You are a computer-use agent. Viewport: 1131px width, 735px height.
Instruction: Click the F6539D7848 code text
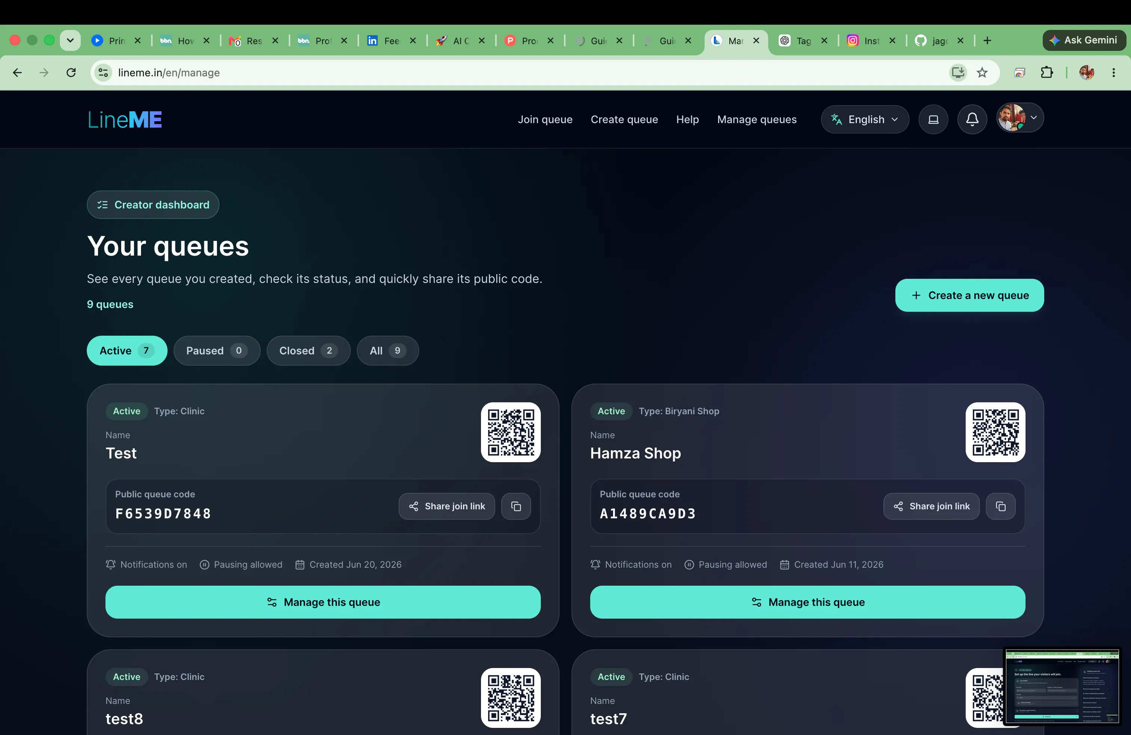[163, 513]
